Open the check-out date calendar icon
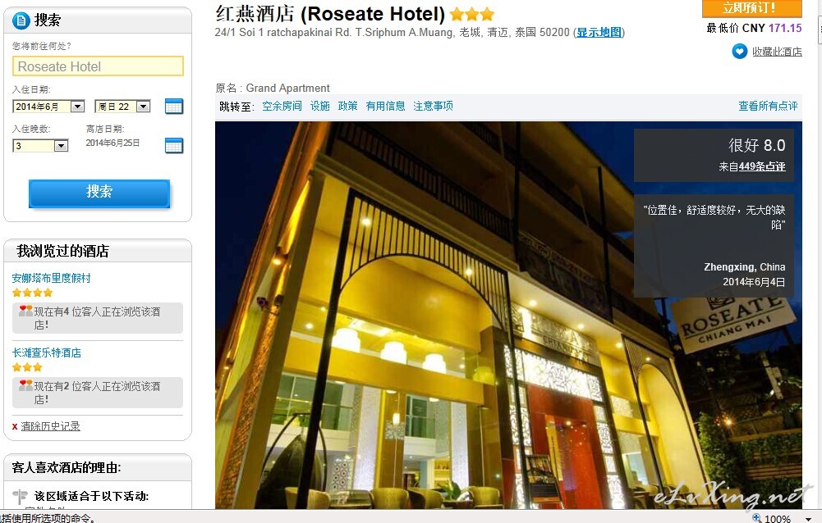 (173, 145)
